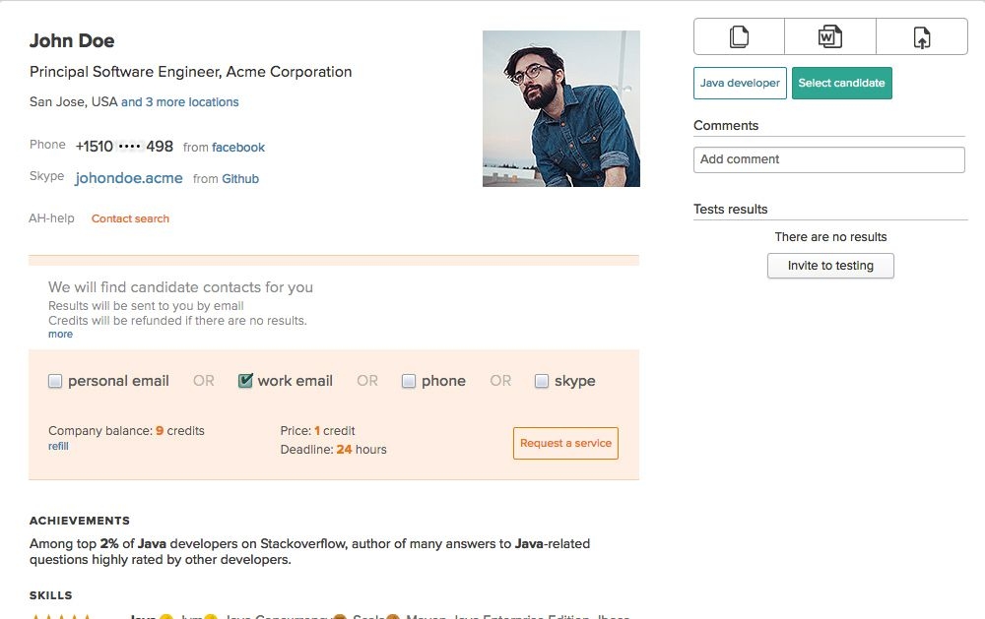Enable the personal email checkbox
Viewport: 985px width, 619px height.
pyautogui.click(x=55, y=381)
